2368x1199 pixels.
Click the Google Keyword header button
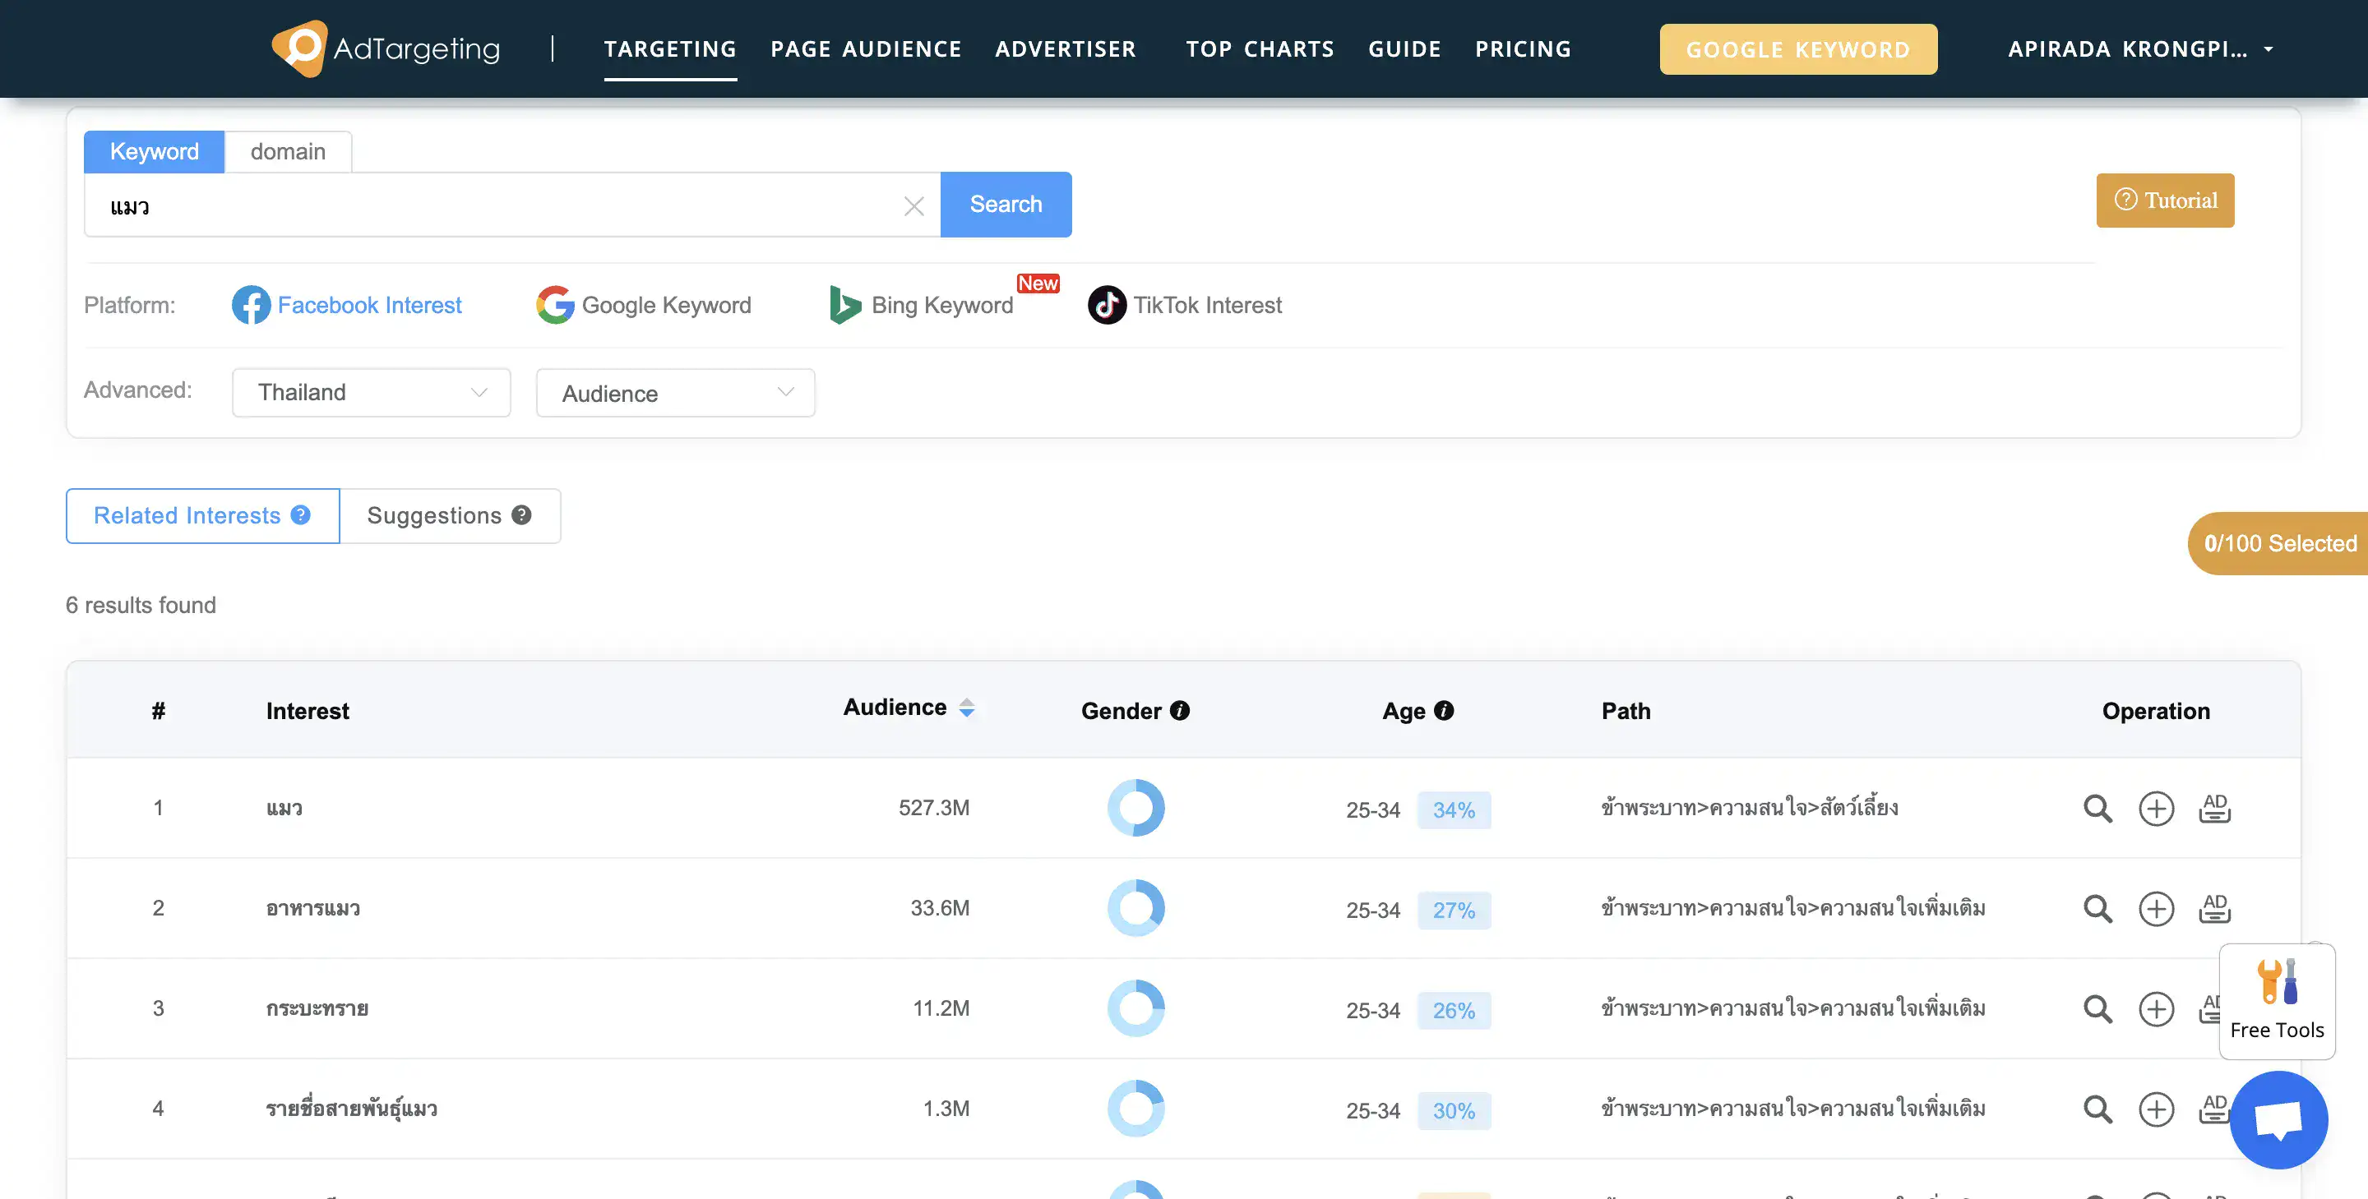click(1797, 49)
